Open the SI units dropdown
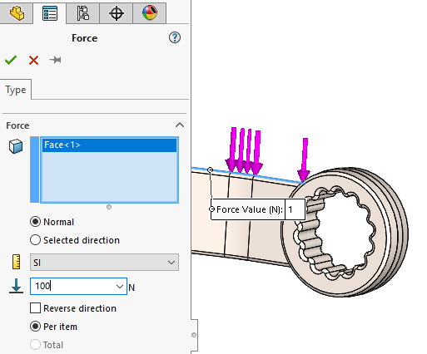The height and width of the screenshot is (354, 427). 104,262
